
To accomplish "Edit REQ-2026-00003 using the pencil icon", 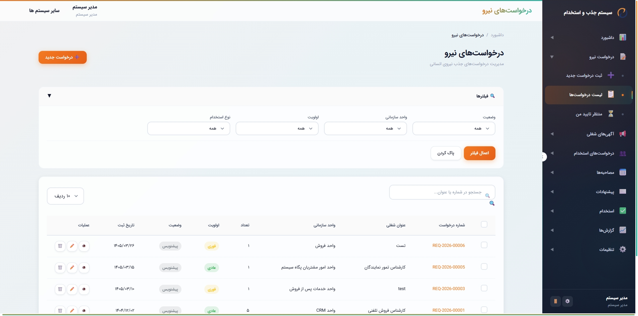I will click(72, 289).
